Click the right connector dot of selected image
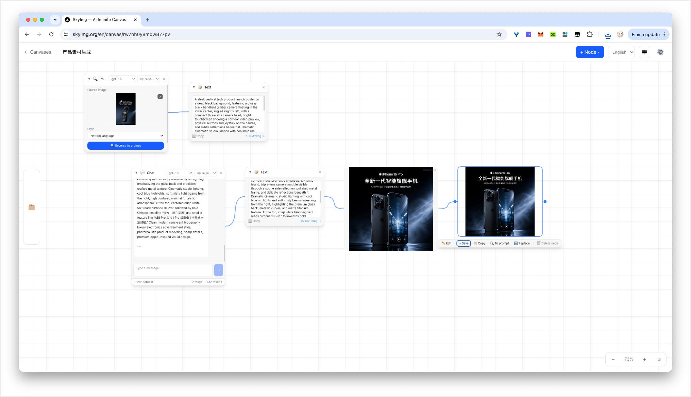Screen dimensions: 691x397 545,202
